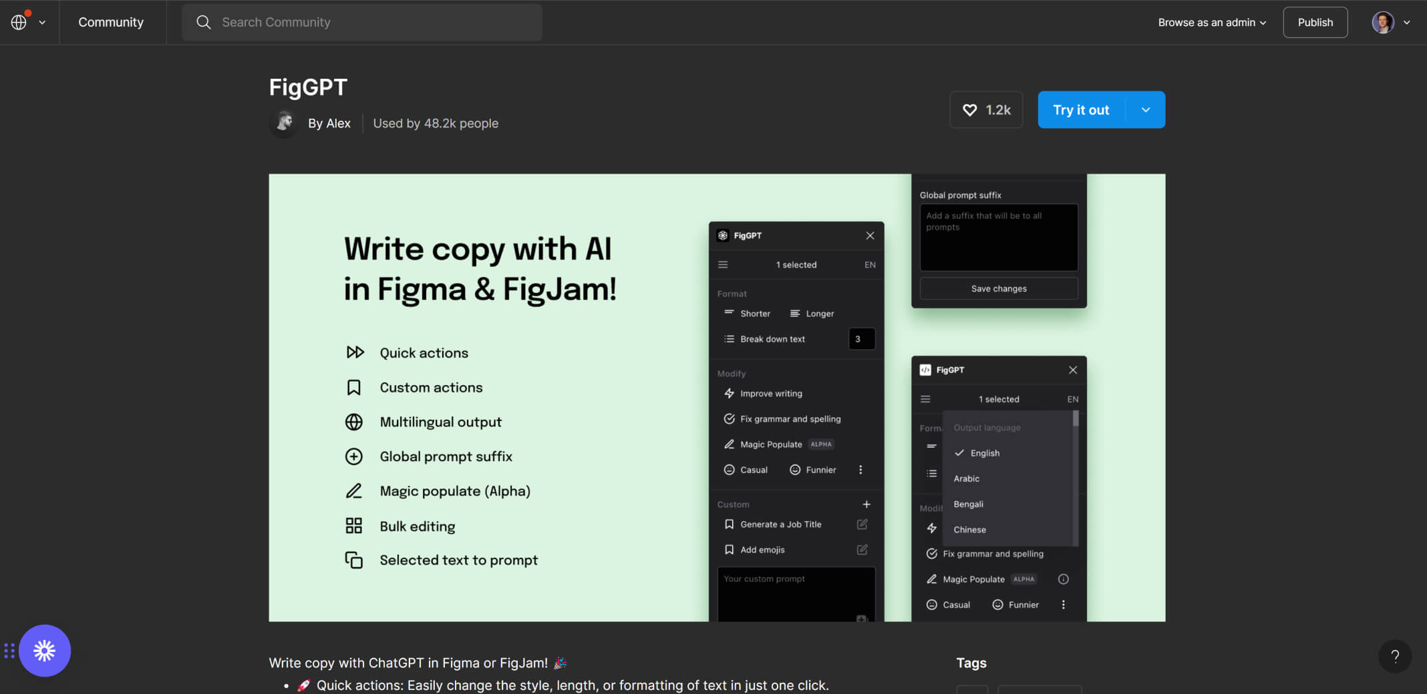Click the search magnifier icon

[204, 22]
